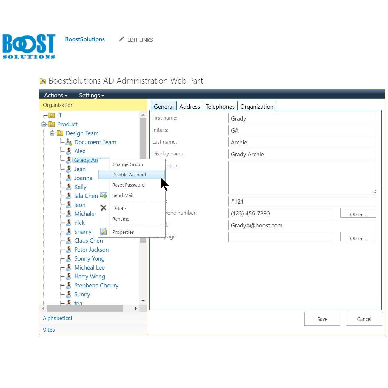Image resolution: width=388 pixels, height=388 pixels.
Task: Click the Send Mail envelope icon
Action: tap(104, 195)
